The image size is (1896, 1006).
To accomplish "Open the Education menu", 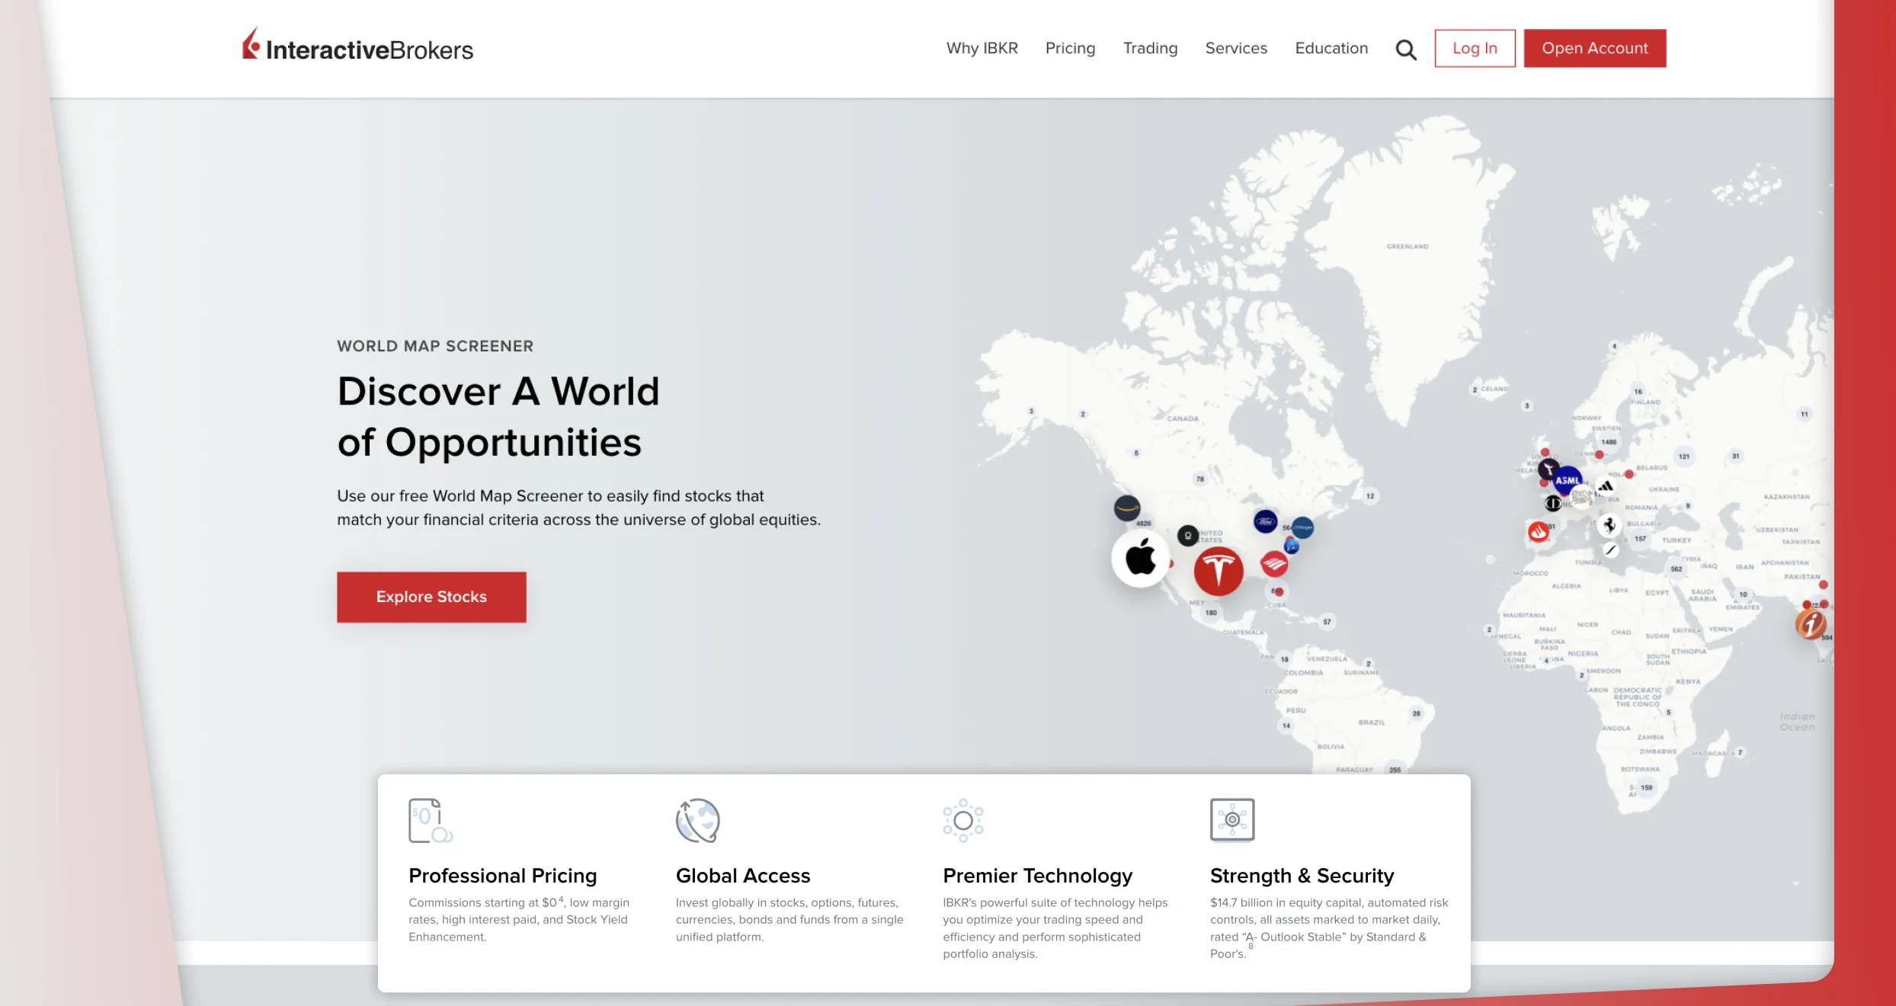I will (1331, 48).
